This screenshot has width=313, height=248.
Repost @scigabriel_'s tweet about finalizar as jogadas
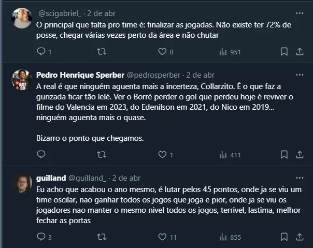tap(102, 51)
